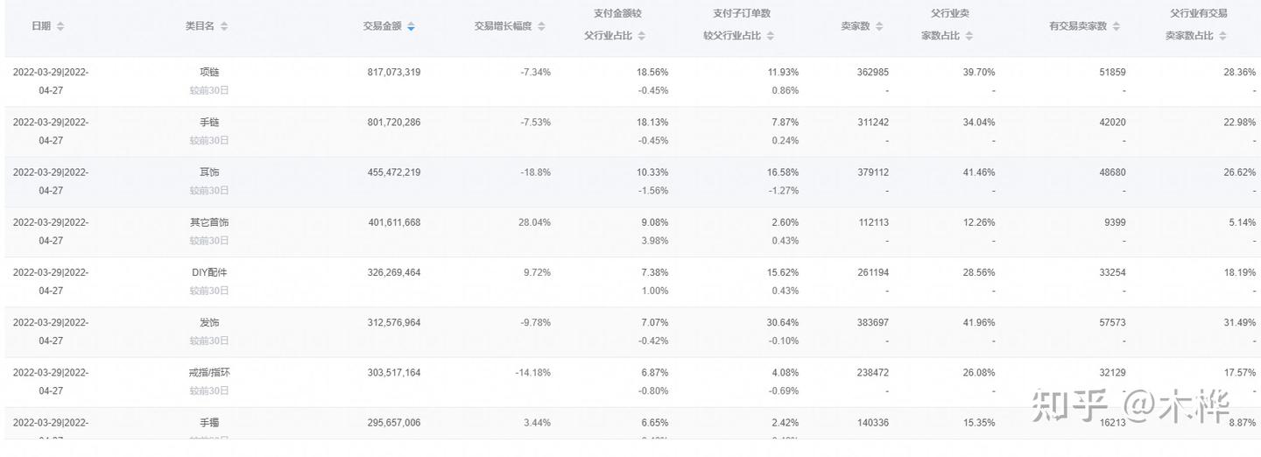
Task: Sort by 卖家数 sort icon
Action: tap(879, 26)
